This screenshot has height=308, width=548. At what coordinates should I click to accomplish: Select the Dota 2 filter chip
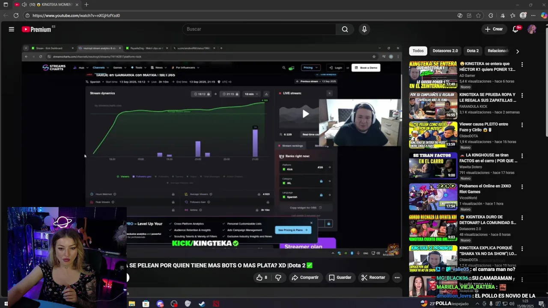[x=473, y=51]
